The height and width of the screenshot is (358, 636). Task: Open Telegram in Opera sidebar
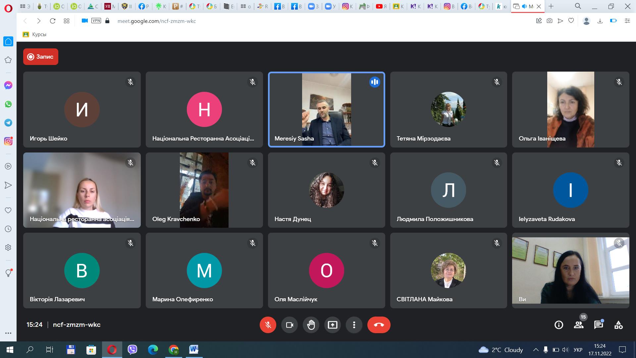pyautogui.click(x=8, y=123)
